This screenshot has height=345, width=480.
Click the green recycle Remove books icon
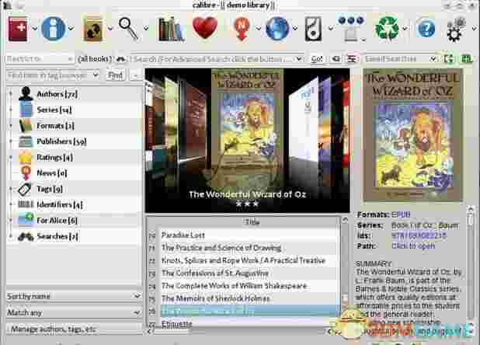[387, 29]
